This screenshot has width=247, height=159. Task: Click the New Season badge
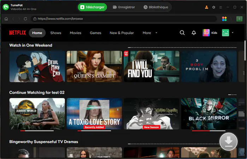tap(151, 127)
